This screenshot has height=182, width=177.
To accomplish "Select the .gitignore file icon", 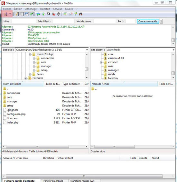I will [x=5, y=110].
